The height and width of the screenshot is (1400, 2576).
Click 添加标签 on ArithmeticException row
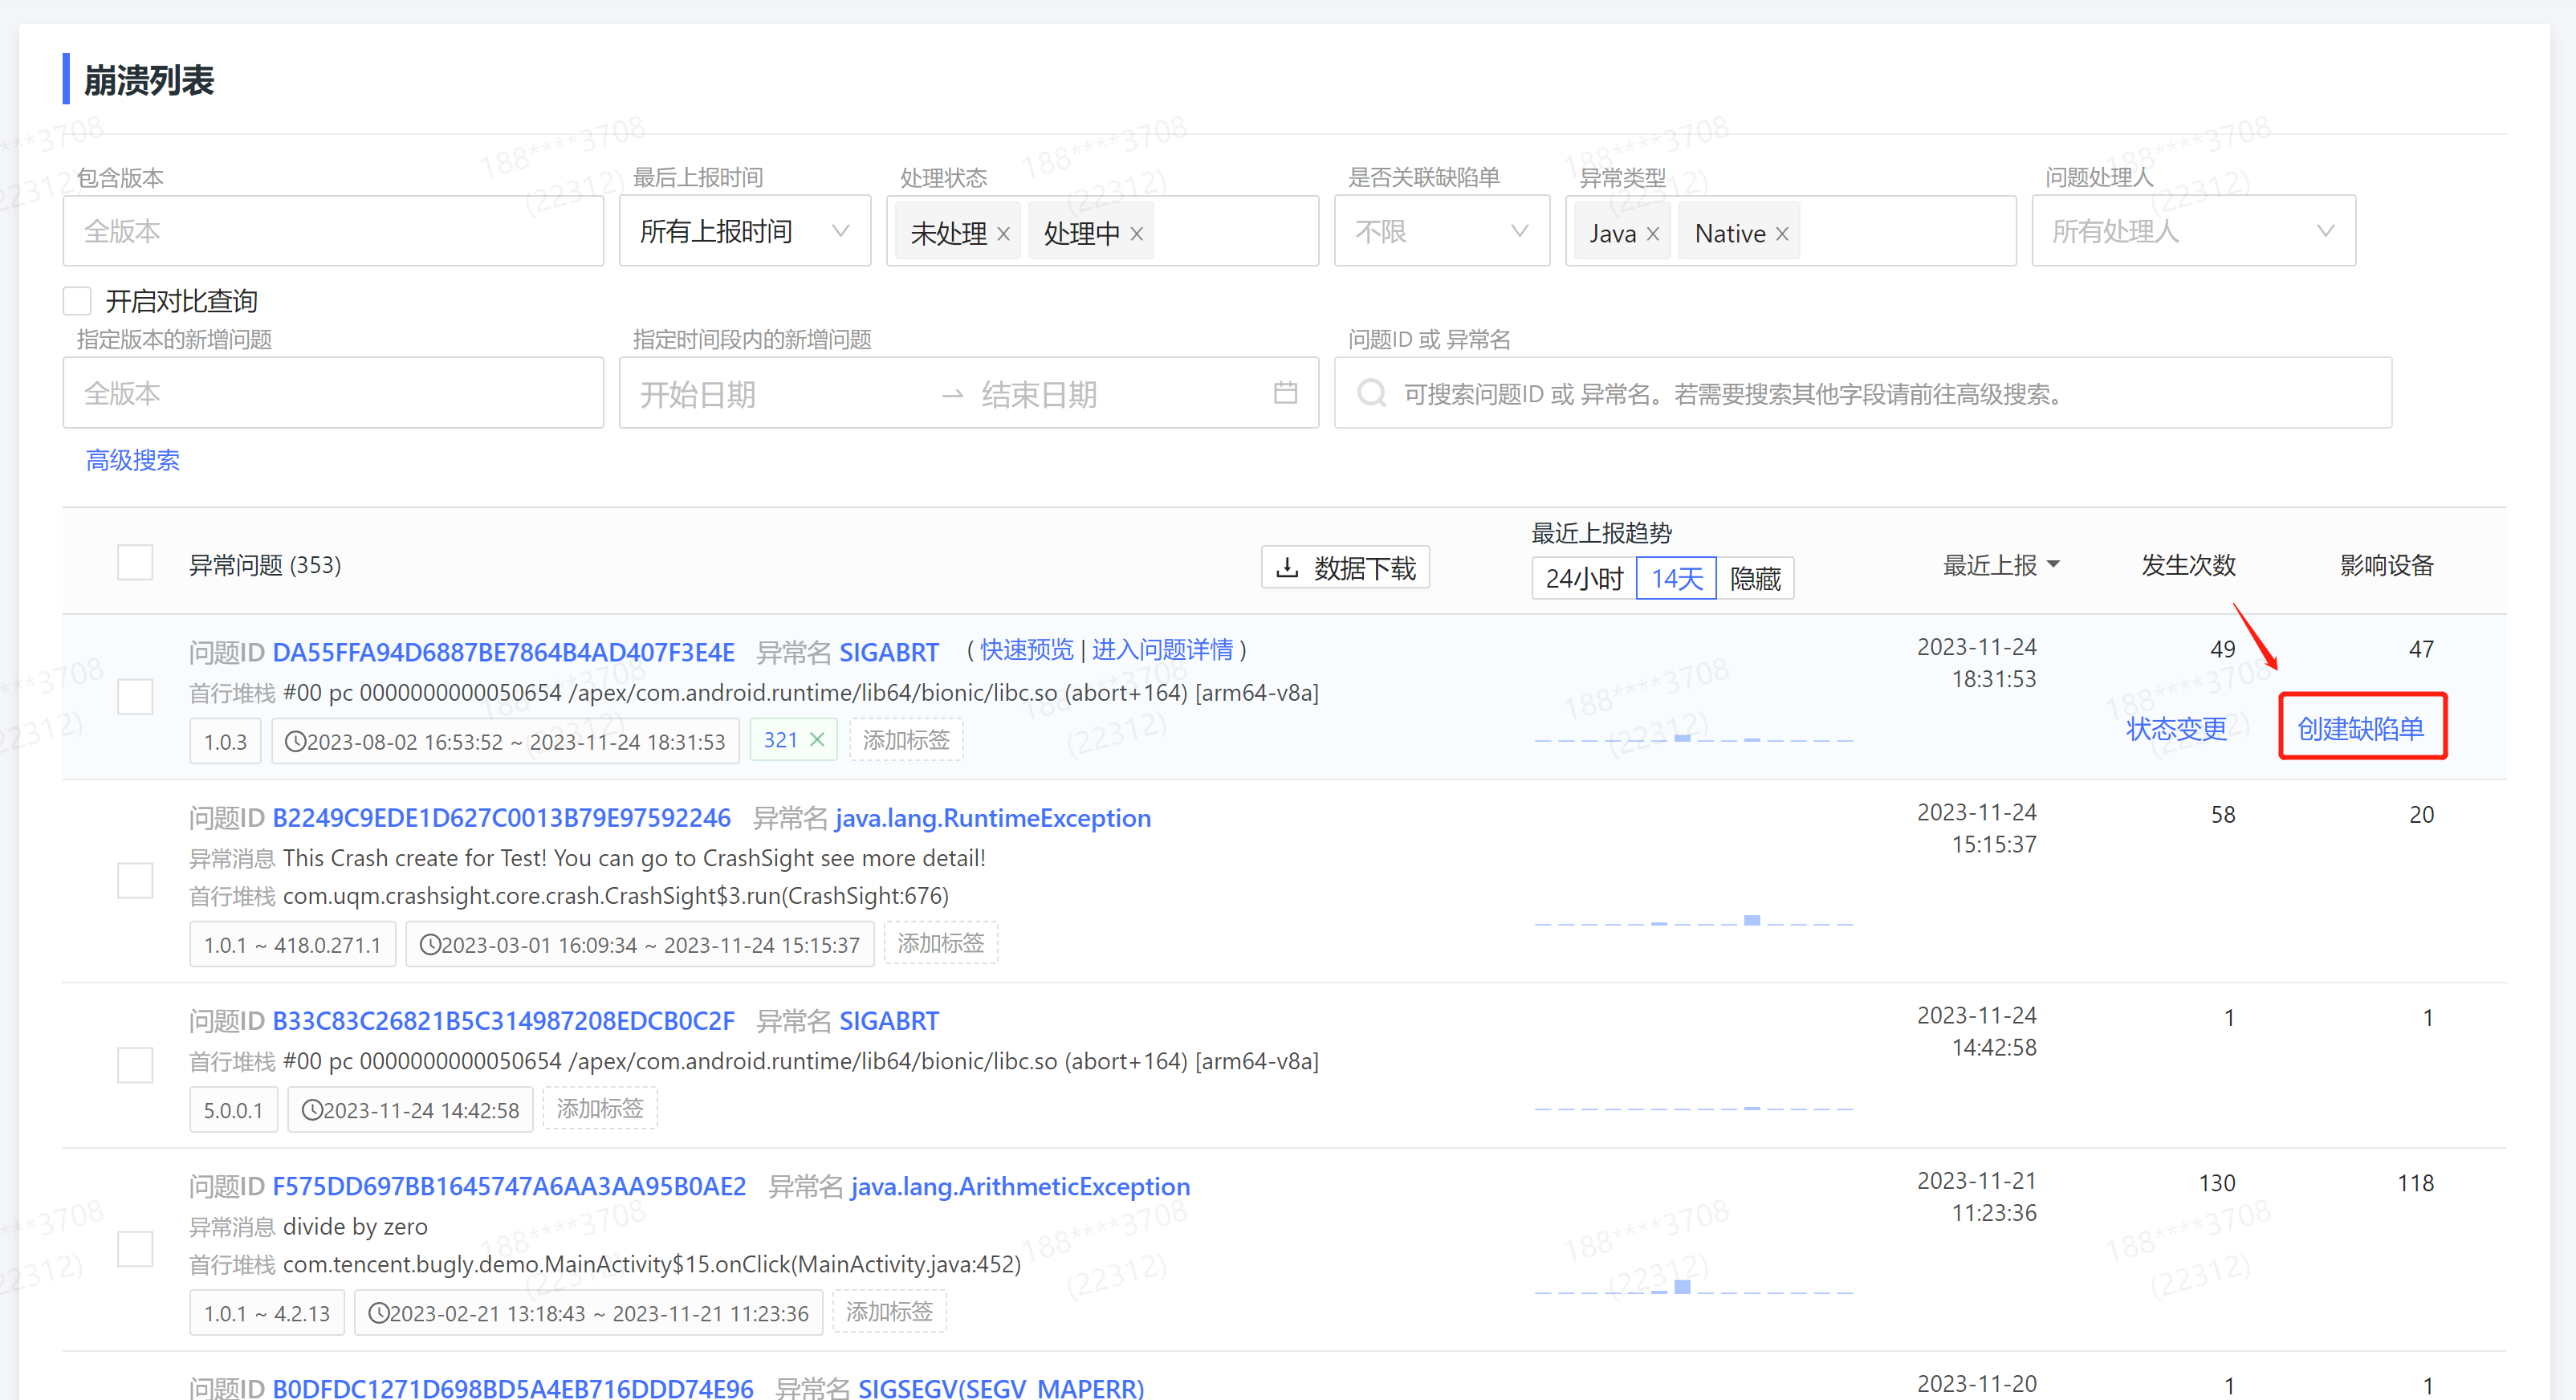click(x=889, y=1311)
